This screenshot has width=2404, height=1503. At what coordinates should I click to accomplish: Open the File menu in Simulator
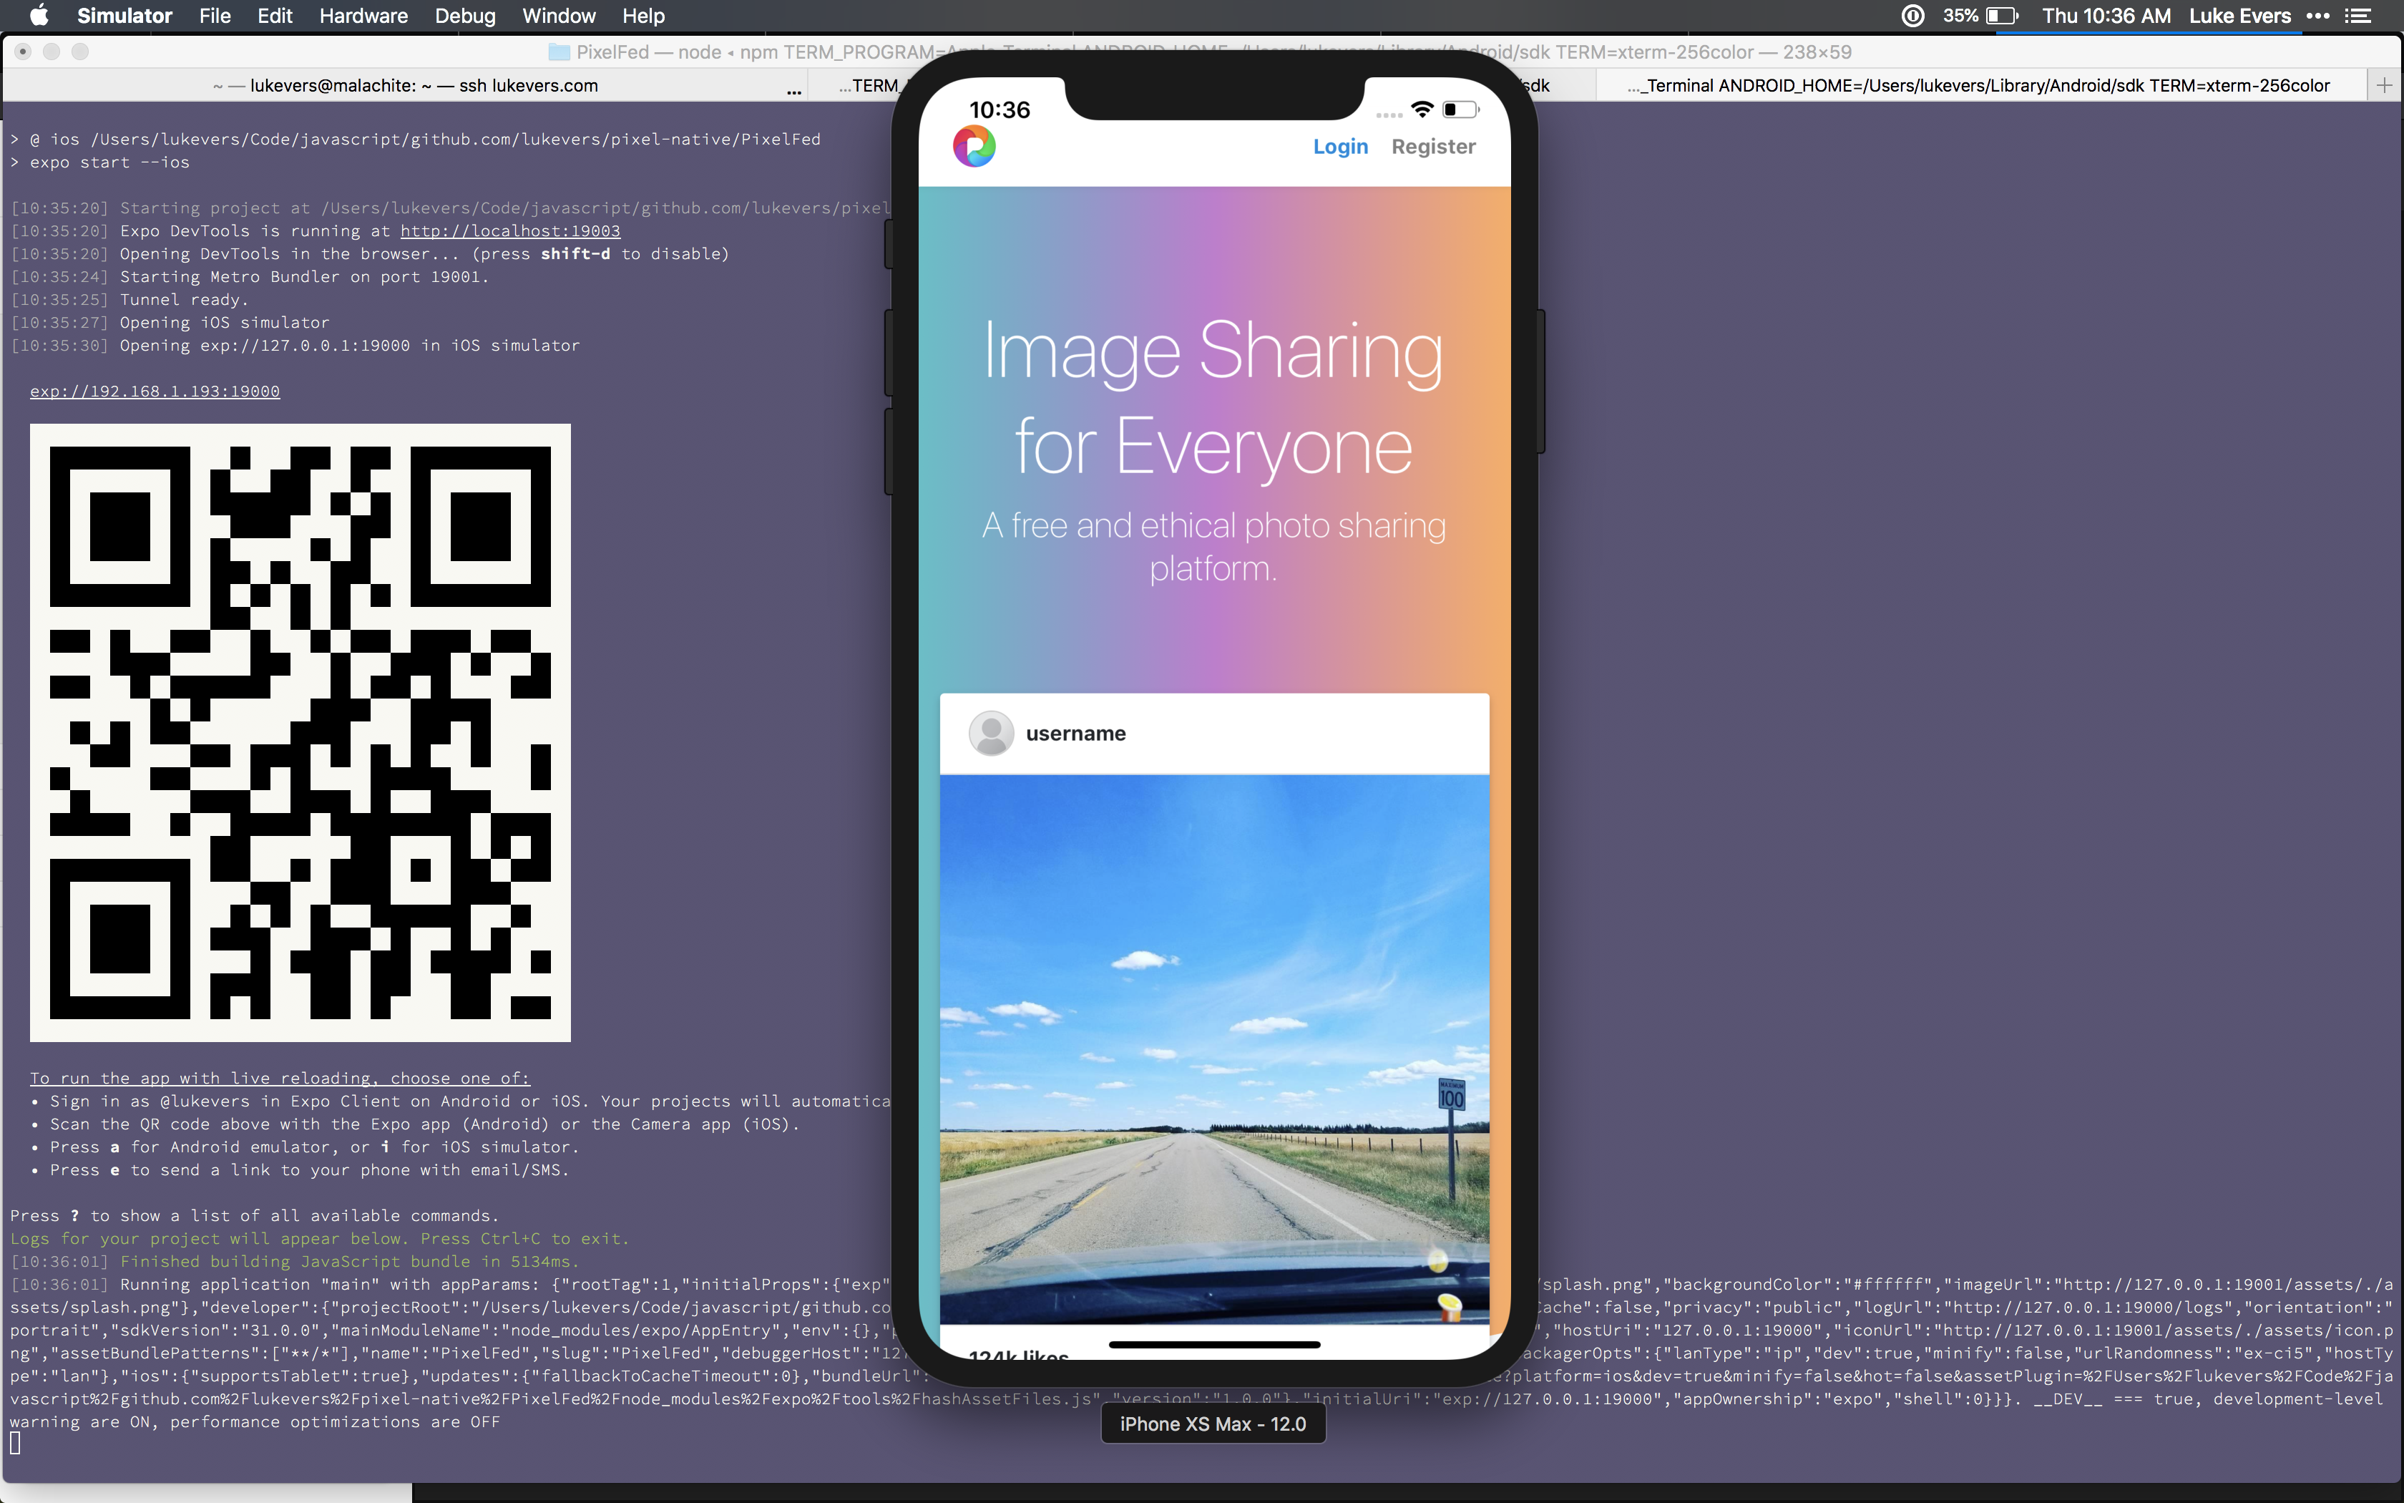(215, 16)
